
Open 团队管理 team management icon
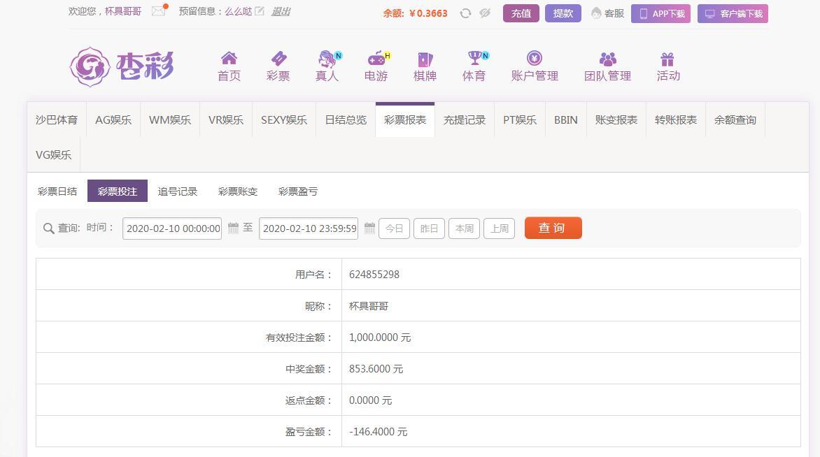coord(607,59)
